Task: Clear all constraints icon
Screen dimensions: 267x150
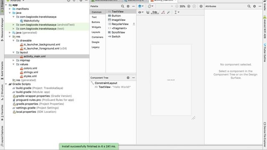Action: pyautogui.click(x=163, y=12)
